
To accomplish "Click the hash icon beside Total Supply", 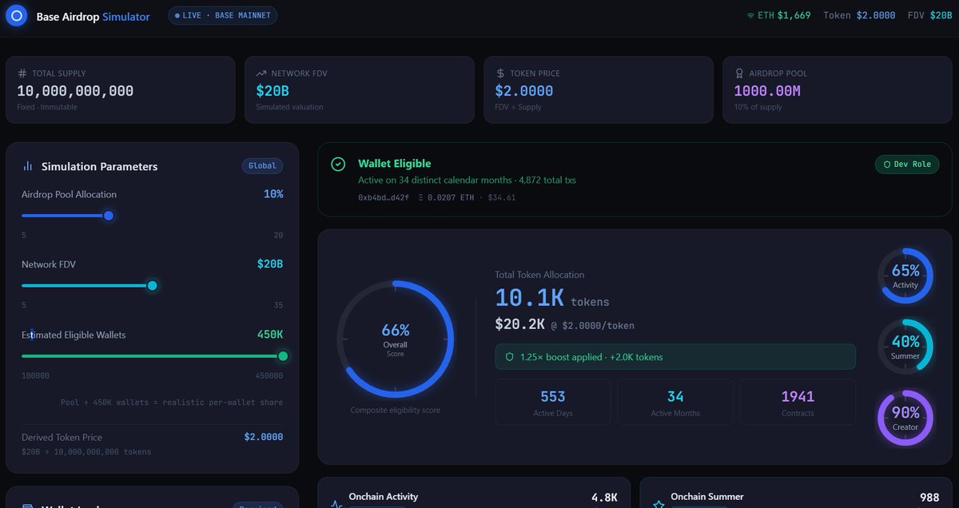I will pos(22,73).
